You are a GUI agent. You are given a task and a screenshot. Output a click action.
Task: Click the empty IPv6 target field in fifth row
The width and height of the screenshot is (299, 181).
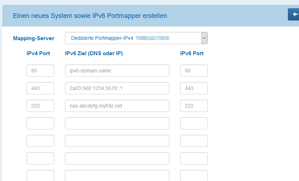click(x=117, y=141)
